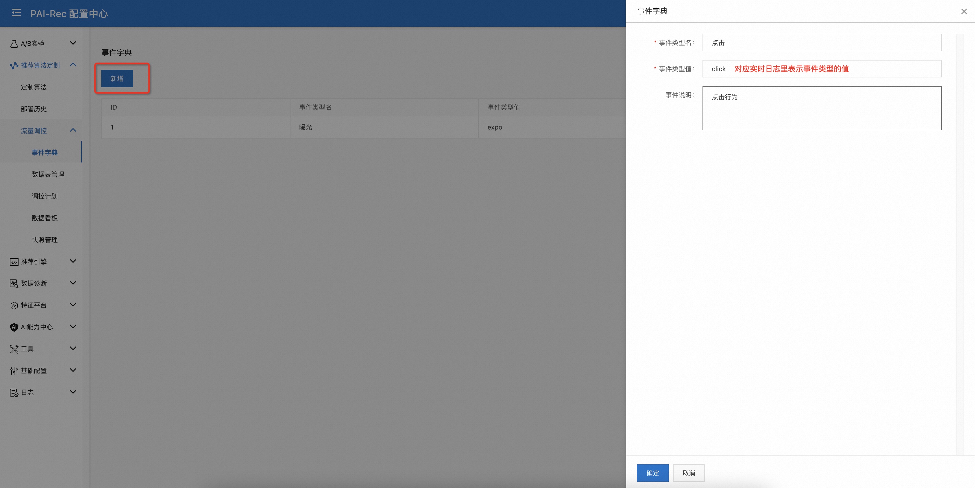
Task: Cancel with the 取消 button
Action: click(x=689, y=473)
